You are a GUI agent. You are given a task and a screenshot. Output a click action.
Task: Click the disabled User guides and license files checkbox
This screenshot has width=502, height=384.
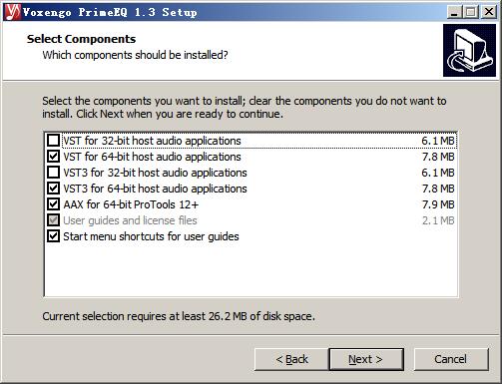[x=53, y=220]
